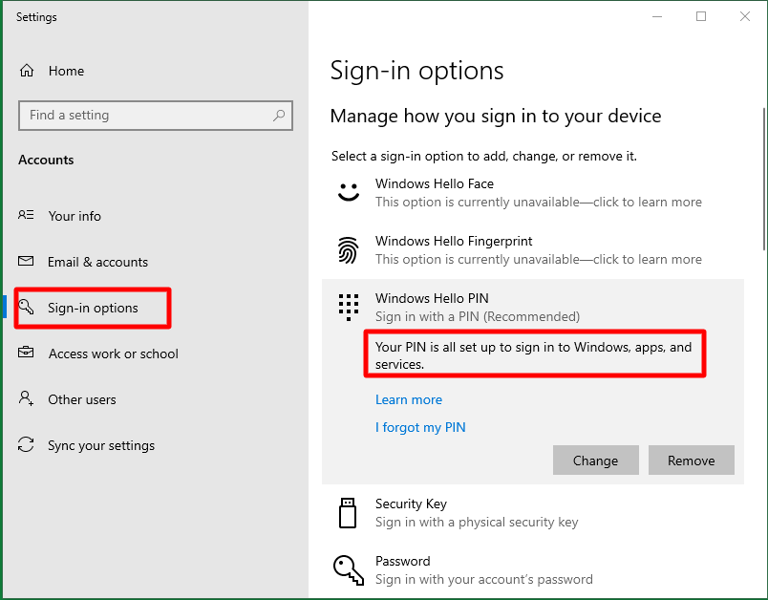Click the Home house icon

[27, 71]
